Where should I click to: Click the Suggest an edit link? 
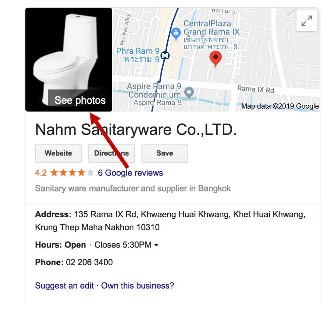click(64, 285)
